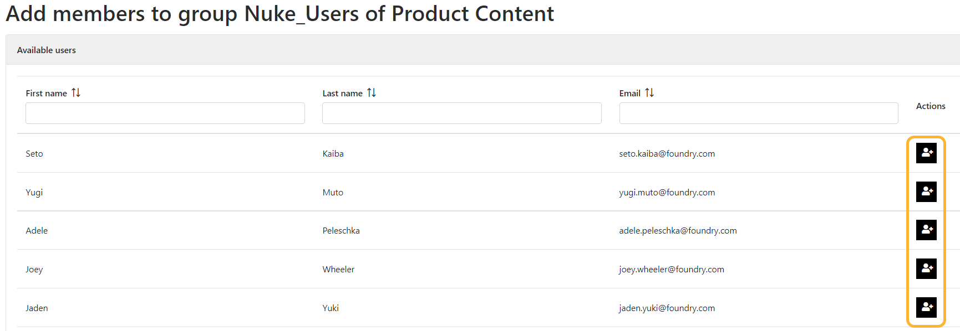Image resolution: width=960 pixels, height=331 pixels.
Task: Click the First name column header
Action: click(46, 94)
